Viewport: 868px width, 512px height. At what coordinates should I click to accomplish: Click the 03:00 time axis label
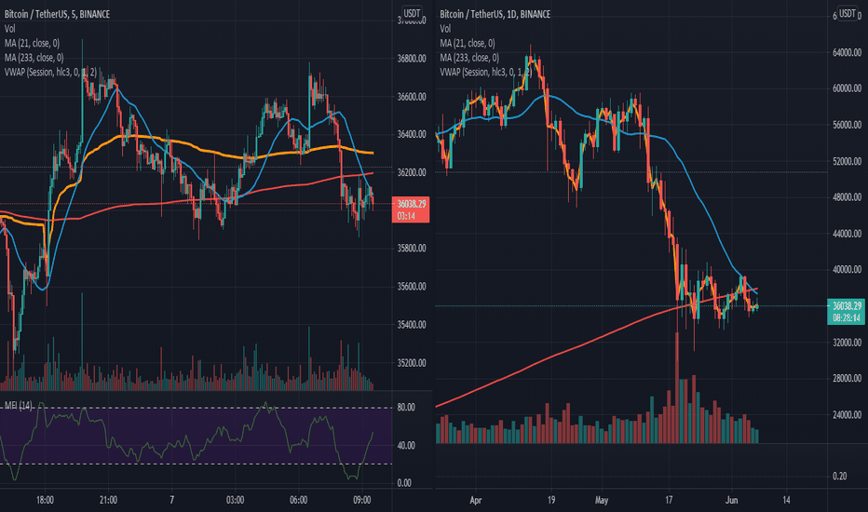(235, 500)
